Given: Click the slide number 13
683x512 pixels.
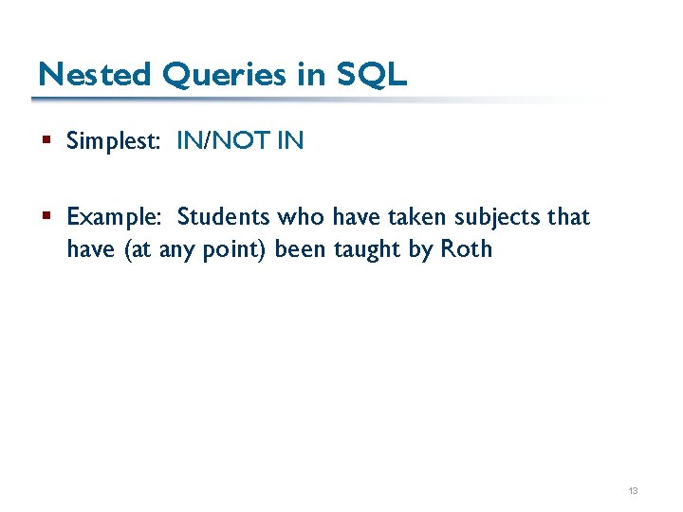Looking at the screenshot, I should pos(633,491).
